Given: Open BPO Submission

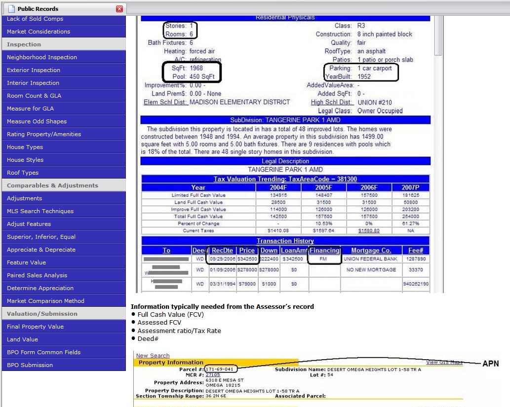Looking at the screenshot, I should 64,366.
